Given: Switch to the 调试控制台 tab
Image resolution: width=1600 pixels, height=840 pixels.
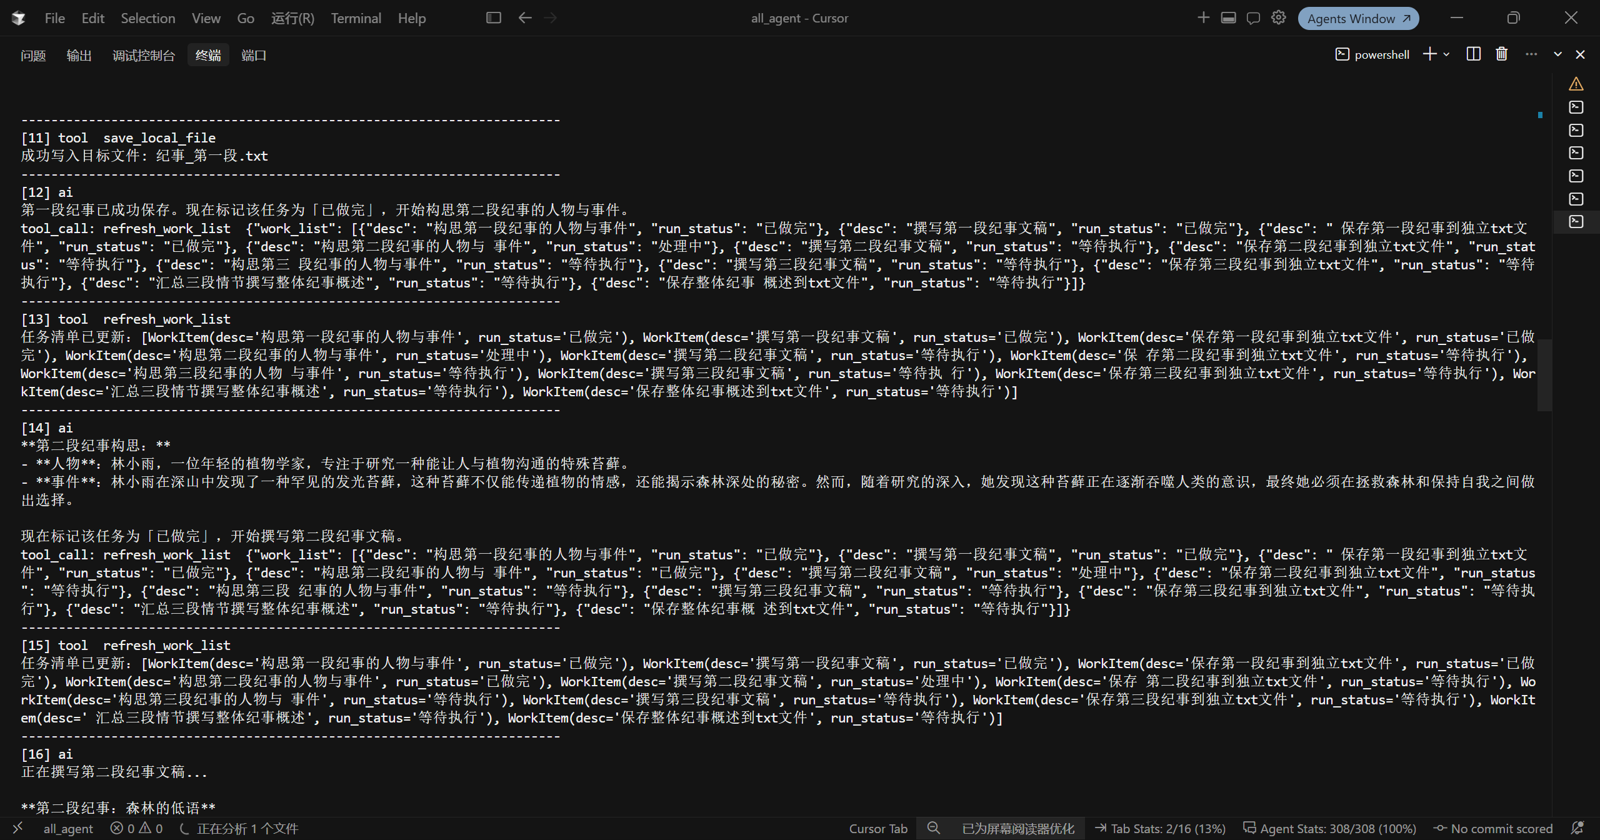Looking at the screenshot, I should (x=143, y=56).
